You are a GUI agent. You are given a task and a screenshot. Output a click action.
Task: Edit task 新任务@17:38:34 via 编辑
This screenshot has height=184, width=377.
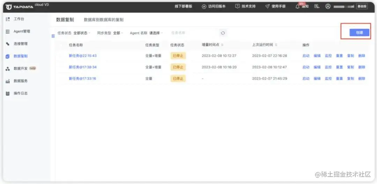(x=317, y=67)
